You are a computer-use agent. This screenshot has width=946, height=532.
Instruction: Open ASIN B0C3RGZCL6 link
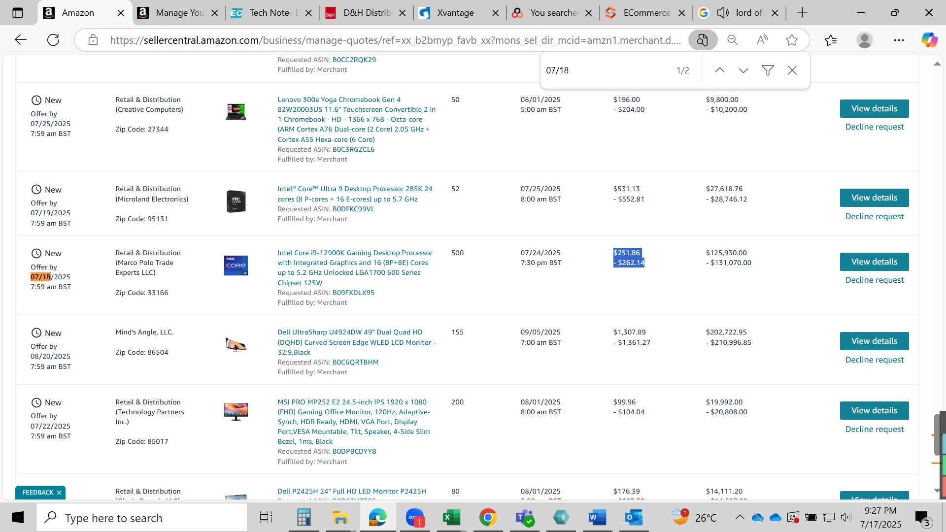[x=353, y=149]
